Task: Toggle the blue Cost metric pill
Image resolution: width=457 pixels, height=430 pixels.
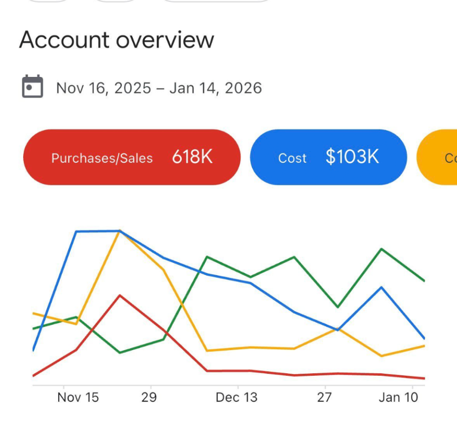Action: click(329, 157)
